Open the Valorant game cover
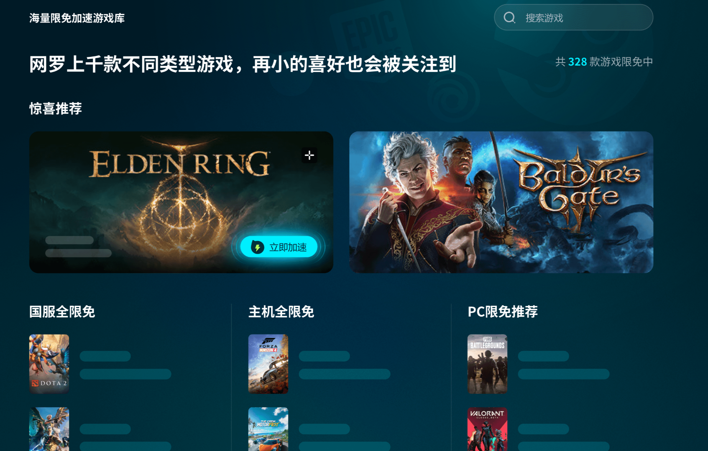The width and height of the screenshot is (708, 451). [488, 429]
